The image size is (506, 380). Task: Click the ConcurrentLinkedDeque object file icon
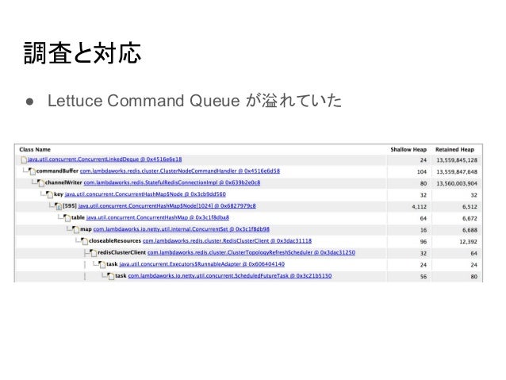[24, 159]
